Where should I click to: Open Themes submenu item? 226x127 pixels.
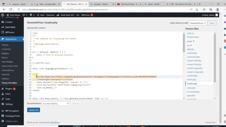5,45
